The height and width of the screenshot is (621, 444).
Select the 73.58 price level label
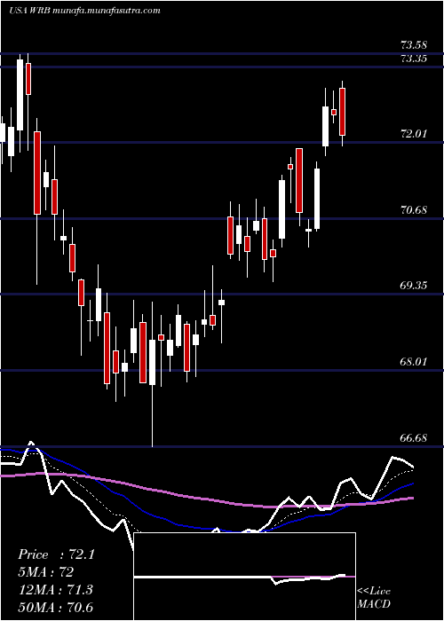click(415, 45)
